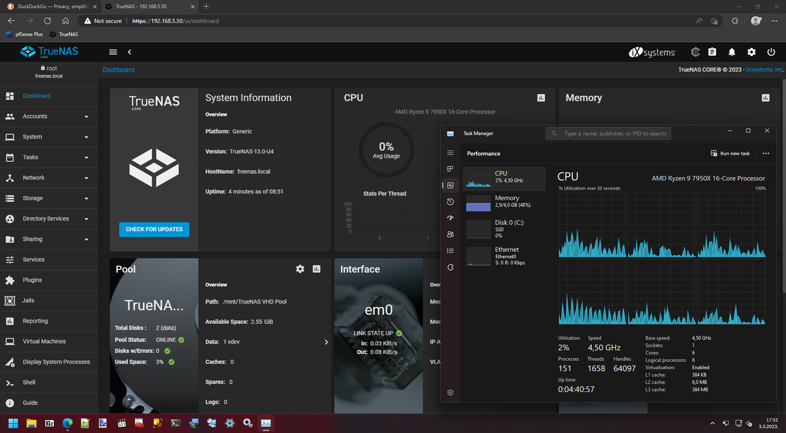This screenshot has height=433, width=786.
Task: Open Pool settings gear icon
Action: (300, 269)
